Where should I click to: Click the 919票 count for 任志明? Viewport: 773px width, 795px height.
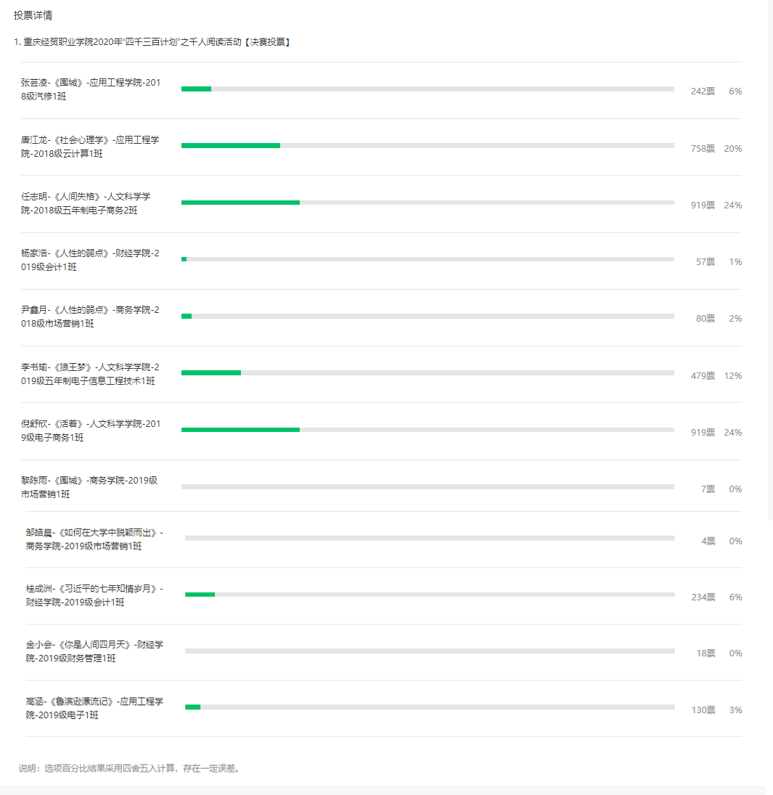pos(703,205)
